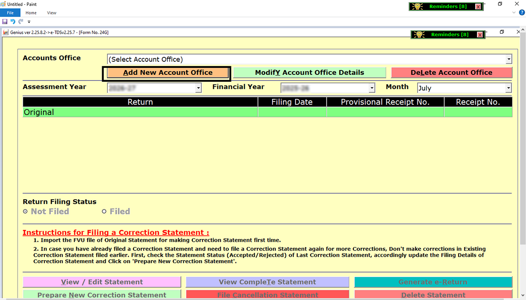Open the File menu in Paint
The image size is (526, 300).
pyautogui.click(x=11, y=13)
